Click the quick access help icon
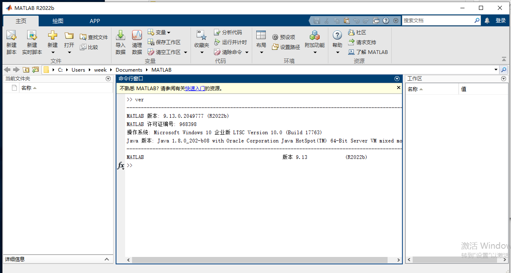This screenshot has height=273, width=511. (386, 21)
